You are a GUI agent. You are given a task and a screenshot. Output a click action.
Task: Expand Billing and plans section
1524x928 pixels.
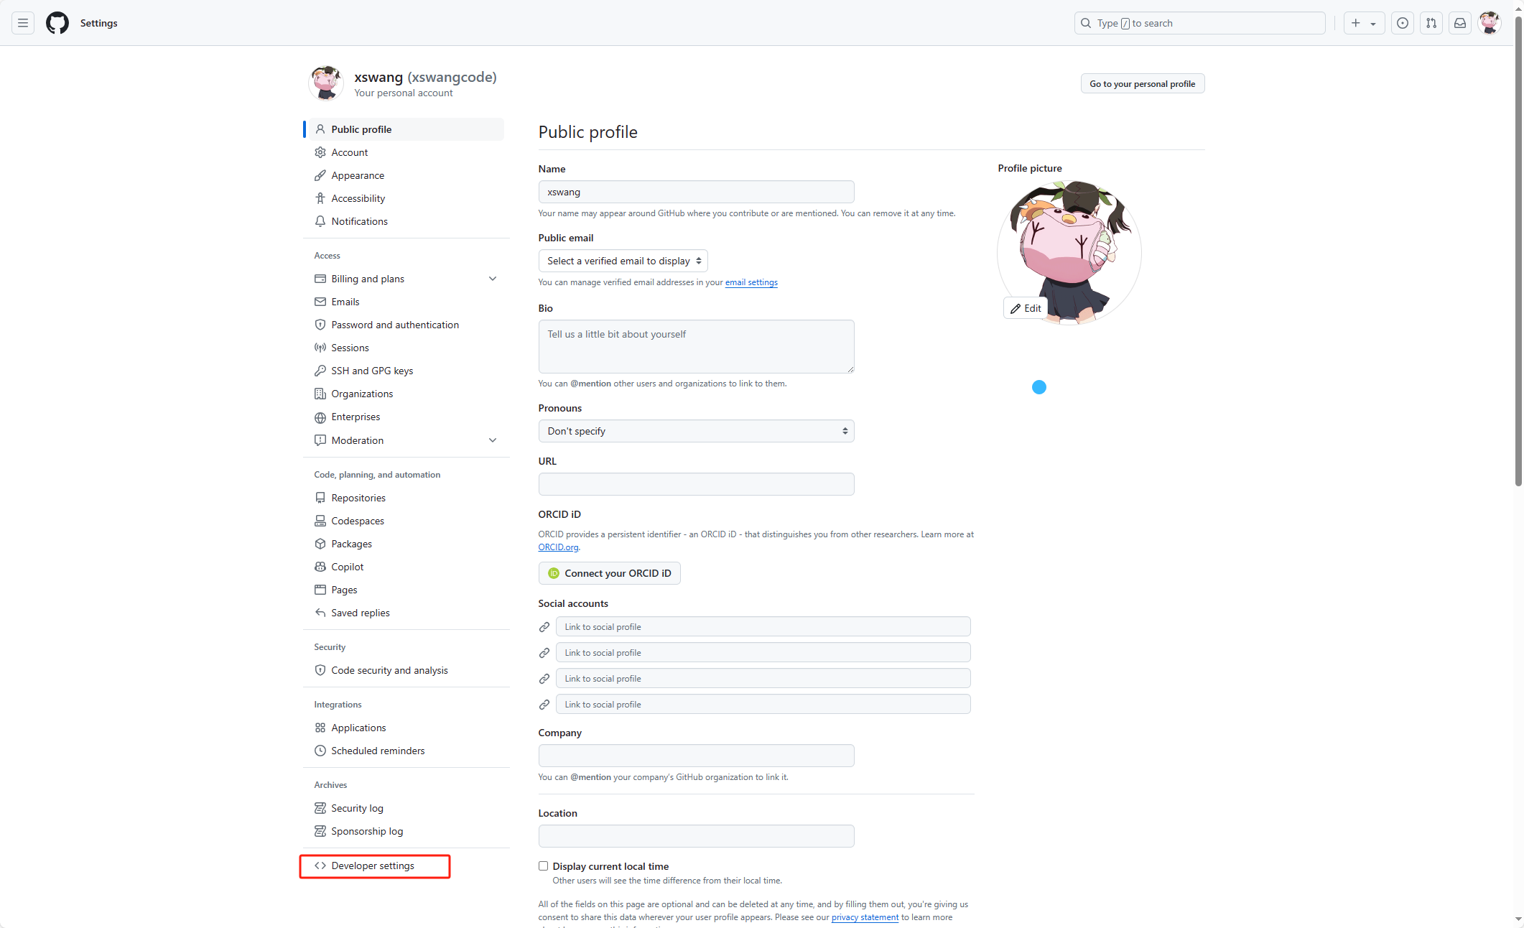pyautogui.click(x=493, y=279)
